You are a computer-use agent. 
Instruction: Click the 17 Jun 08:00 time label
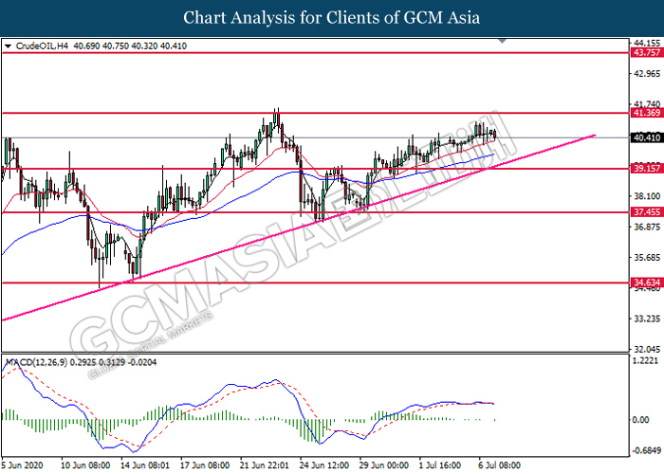pyautogui.click(x=205, y=465)
